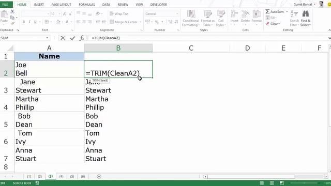Open the Fill button in Editing
This screenshot has height=186, width=331.
(x=271, y=18)
